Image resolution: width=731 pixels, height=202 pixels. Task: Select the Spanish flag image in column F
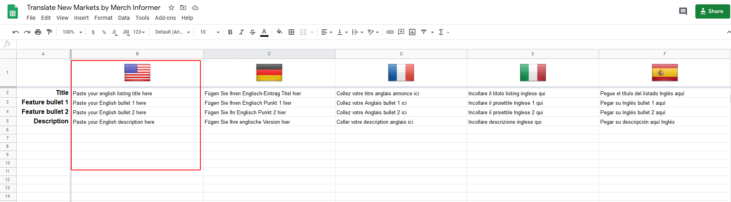[x=665, y=73]
